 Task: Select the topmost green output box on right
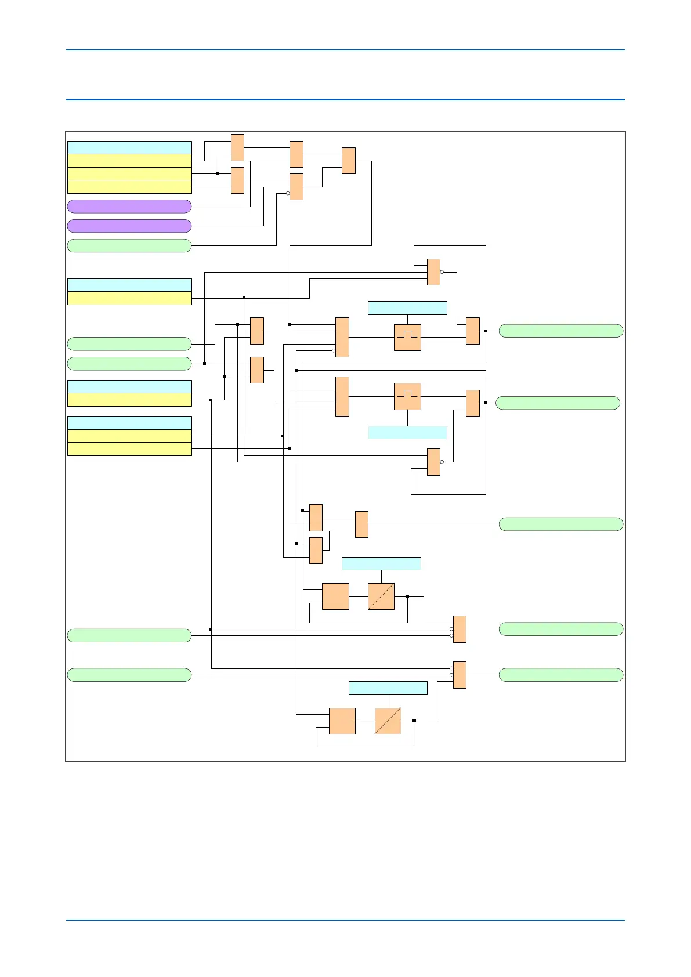pos(561,331)
